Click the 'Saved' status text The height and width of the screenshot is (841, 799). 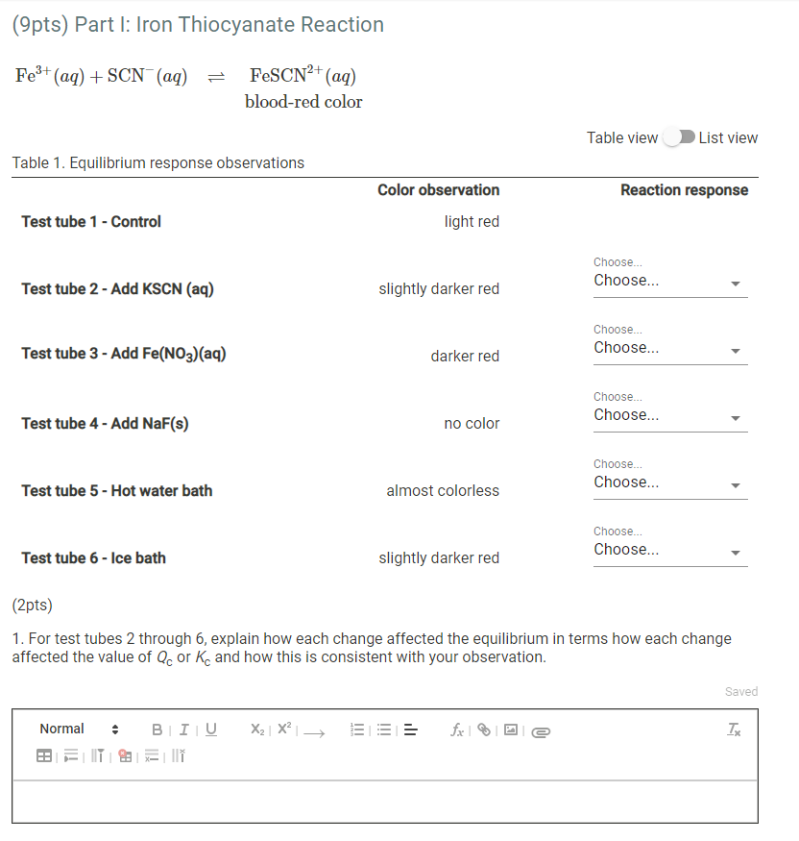(x=741, y=692)
